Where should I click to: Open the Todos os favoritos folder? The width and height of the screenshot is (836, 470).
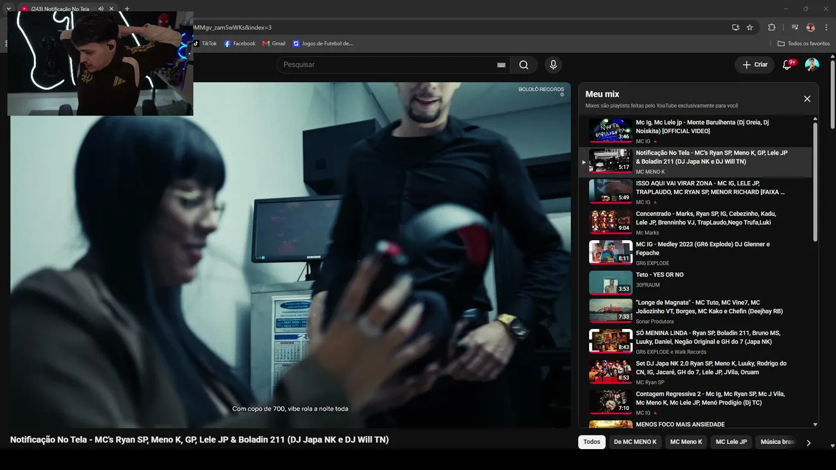point(803,44)
